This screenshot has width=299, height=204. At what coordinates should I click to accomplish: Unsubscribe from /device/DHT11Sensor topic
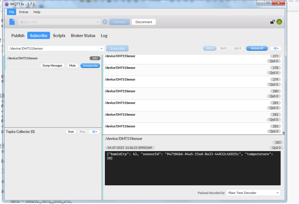point(90,65)
